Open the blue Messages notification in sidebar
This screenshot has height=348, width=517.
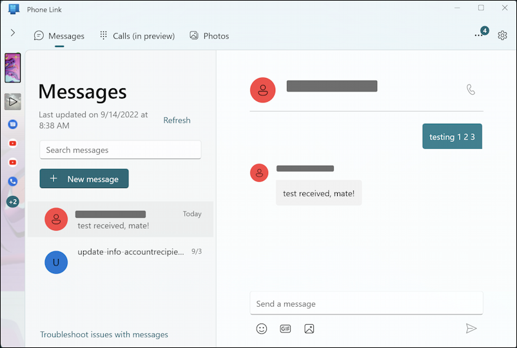pos(13,124)
